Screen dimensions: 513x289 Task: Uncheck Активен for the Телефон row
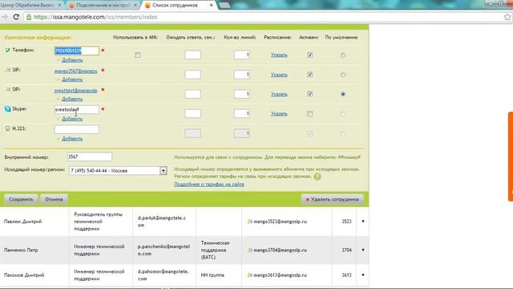(310, 55)
